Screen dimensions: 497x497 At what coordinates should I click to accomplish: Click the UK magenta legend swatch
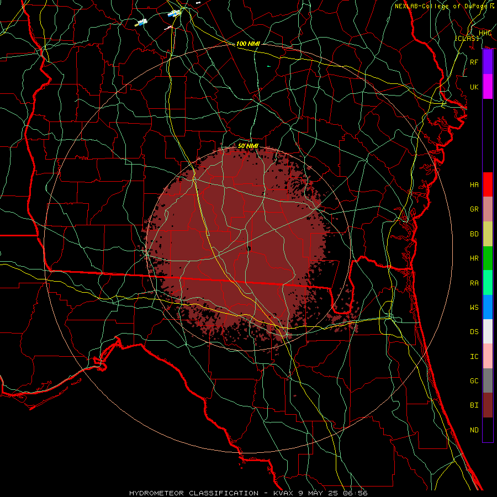pos(488,87)
